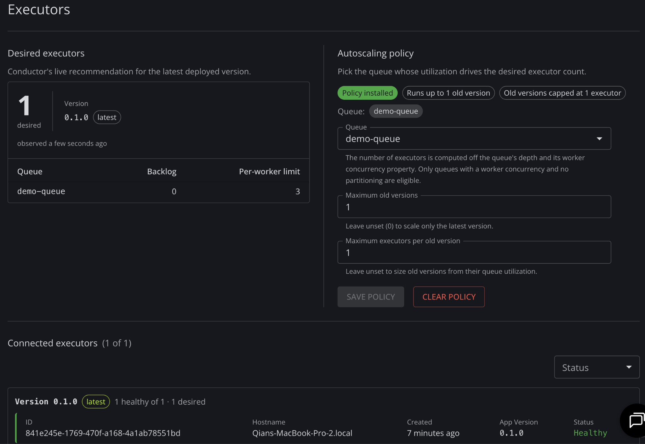Click 'observed a few seconds ago' text

point(62,143)
